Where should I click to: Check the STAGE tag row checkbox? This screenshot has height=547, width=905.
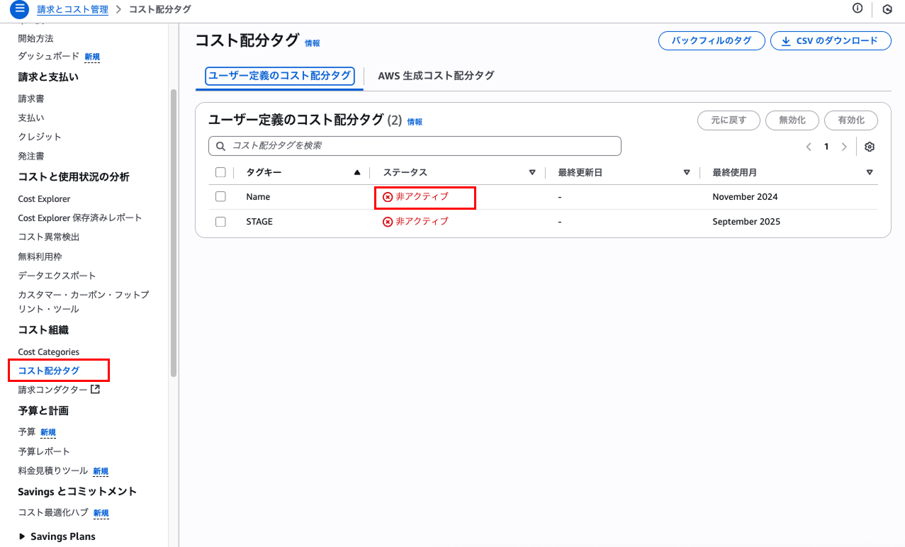coord(220,222)
